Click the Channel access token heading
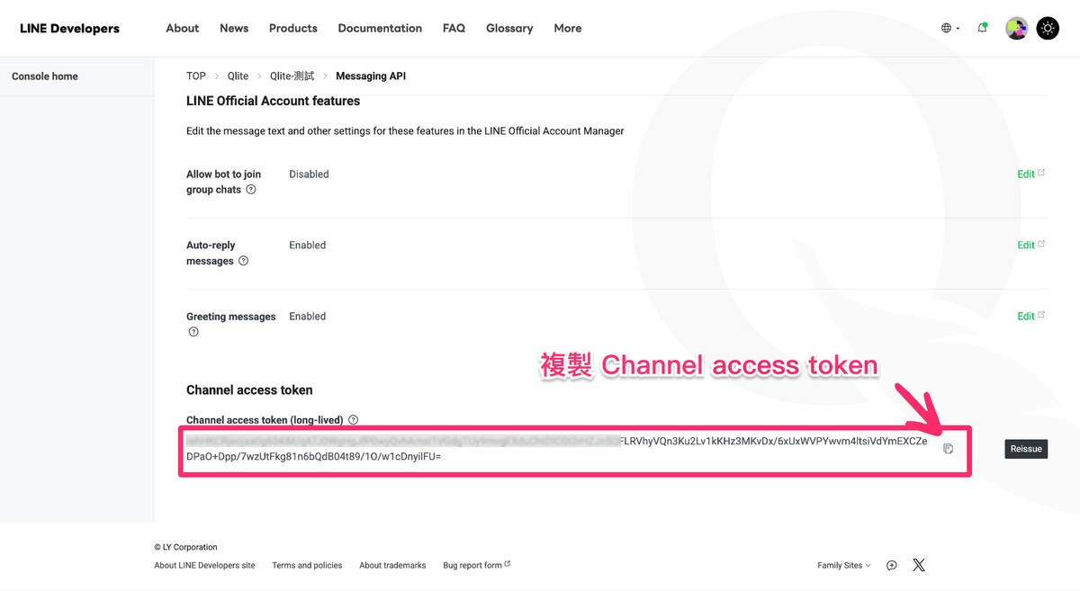1080x591 pixels. [249, 390]
